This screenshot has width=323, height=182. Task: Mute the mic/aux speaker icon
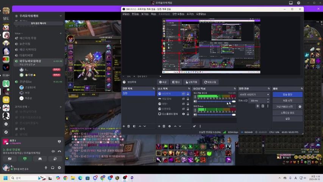[195, 115]
